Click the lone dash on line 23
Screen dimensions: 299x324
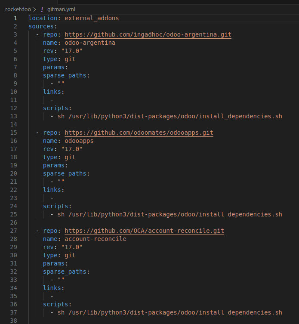point(52,198)
